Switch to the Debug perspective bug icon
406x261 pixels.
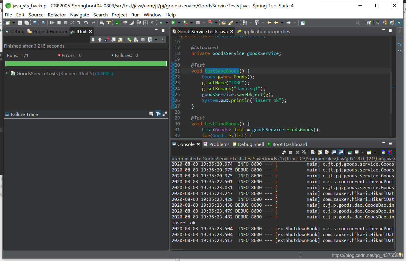(399, 23)
